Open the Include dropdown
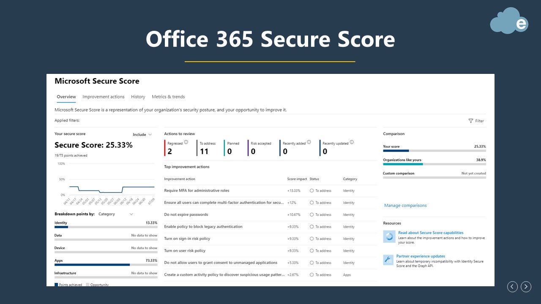 coord(142,135)
